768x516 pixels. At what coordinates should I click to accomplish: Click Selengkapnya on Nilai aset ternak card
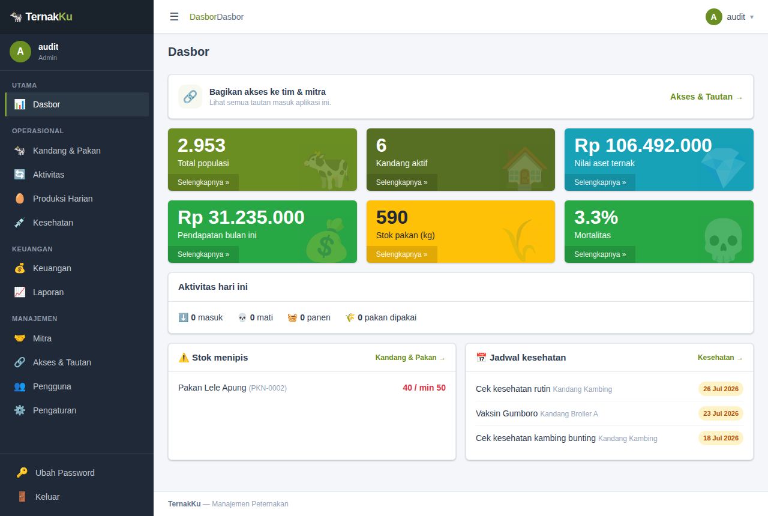[600, 182]
